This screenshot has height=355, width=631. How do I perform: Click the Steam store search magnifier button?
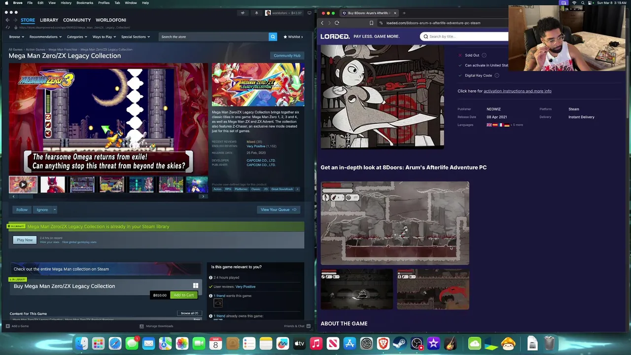pos(273,36)
